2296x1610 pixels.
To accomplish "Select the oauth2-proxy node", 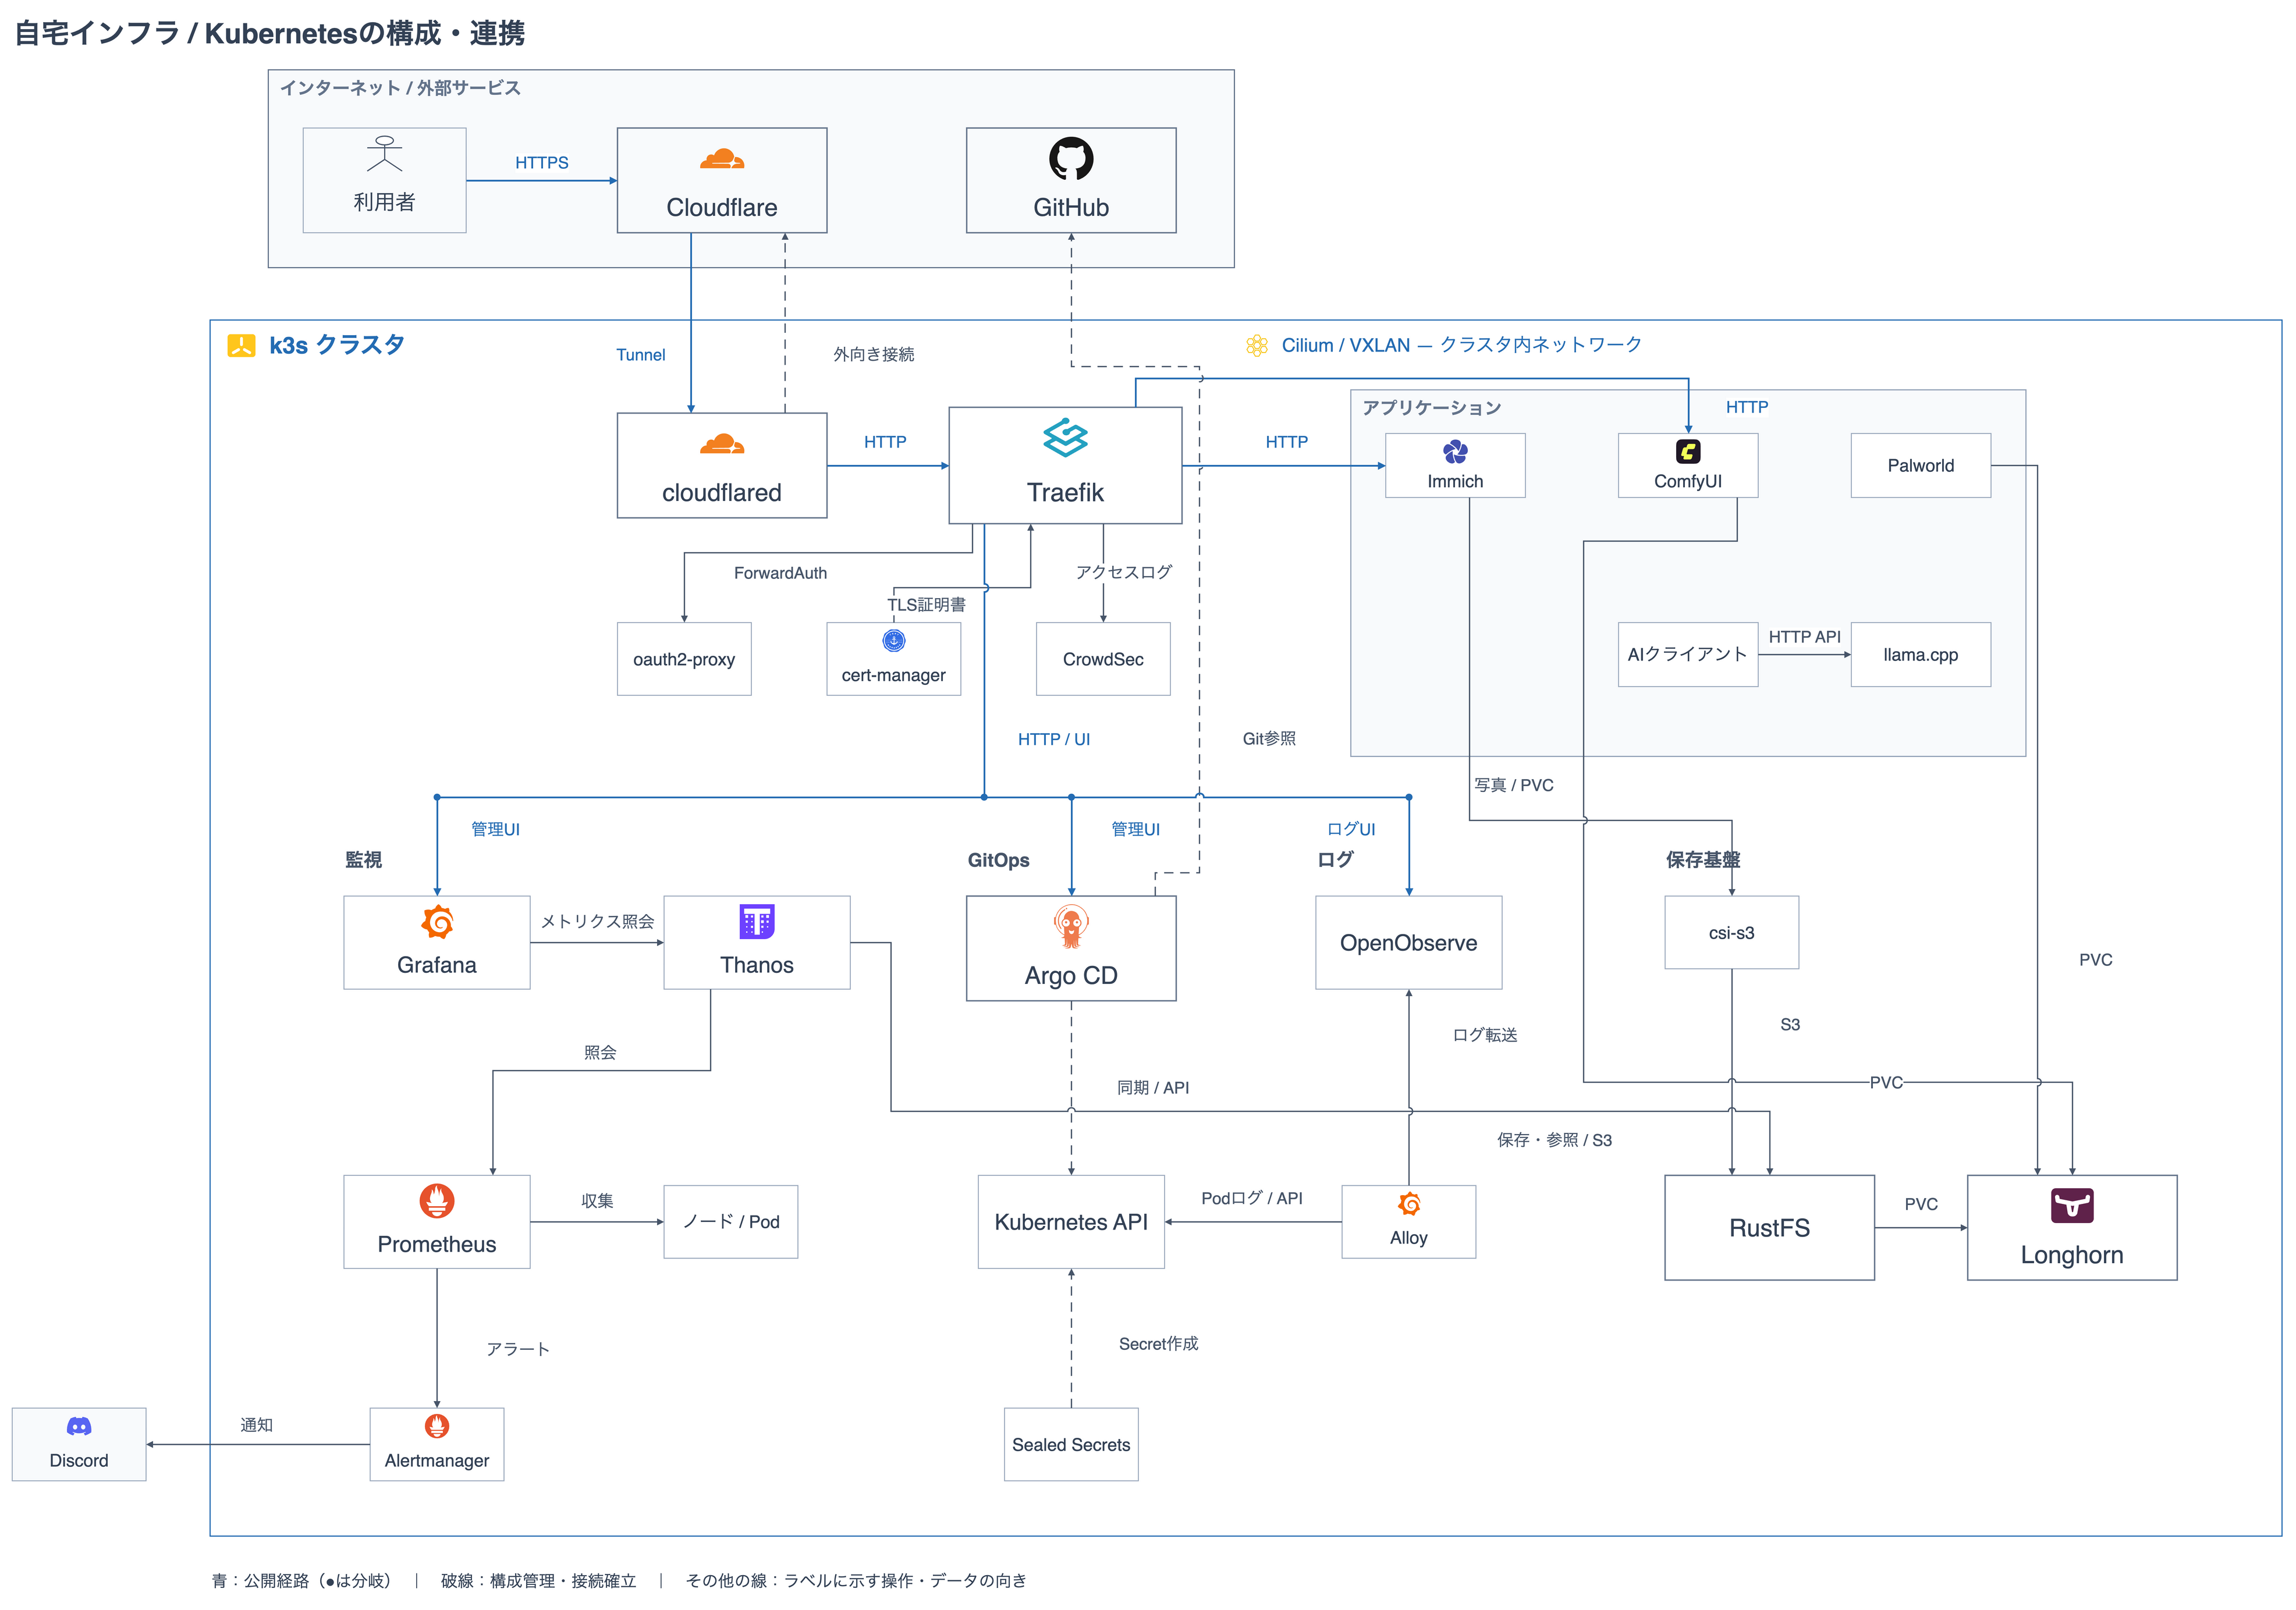I will 684,658.
